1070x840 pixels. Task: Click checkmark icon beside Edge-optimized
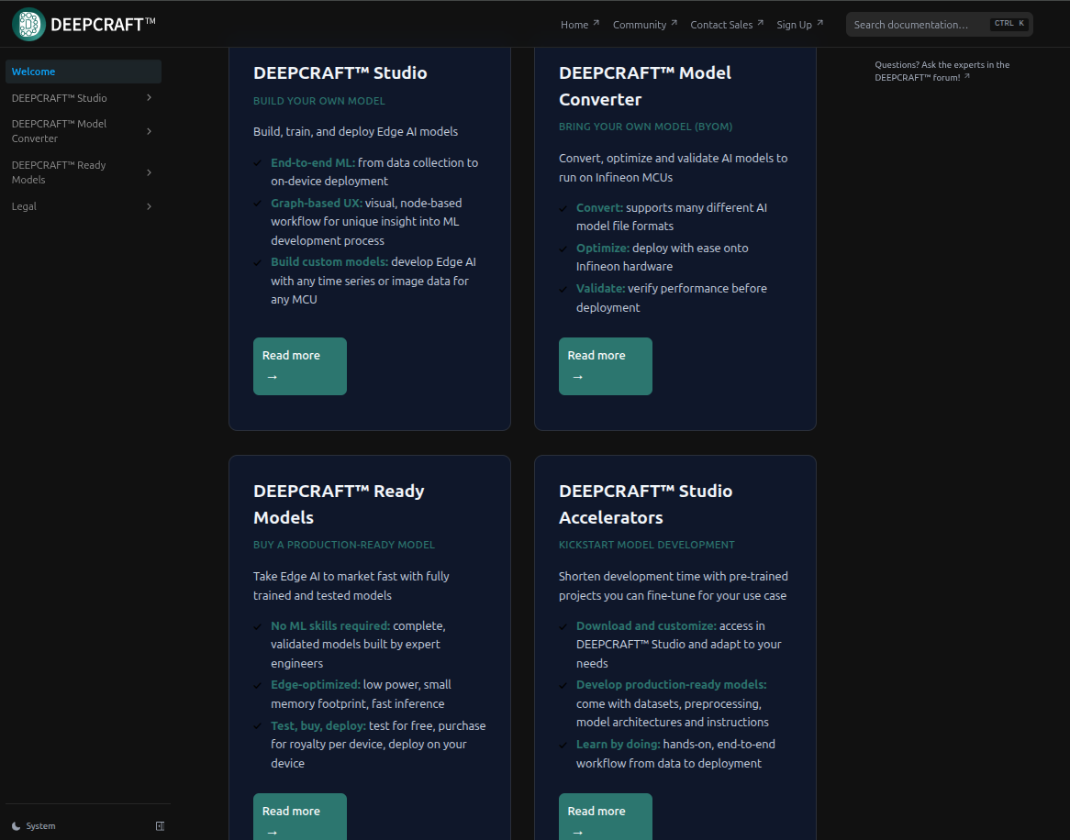[257, 685]
